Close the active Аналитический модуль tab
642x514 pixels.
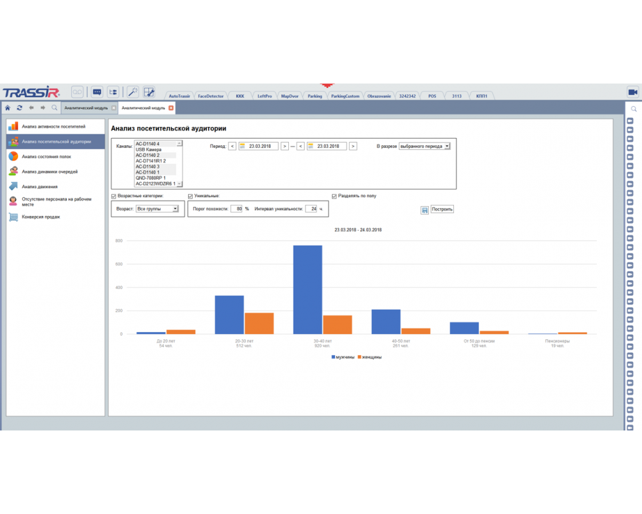click(171, 108)
